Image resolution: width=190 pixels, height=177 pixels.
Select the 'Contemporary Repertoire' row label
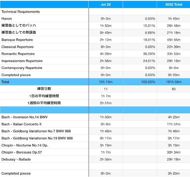pyautogui.click(x=22, y=68)
